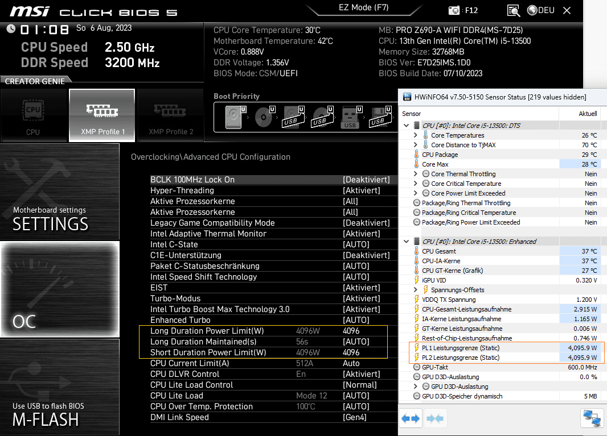Activate the XMP Profile 2 tile
Viewport: 607px width, 436px height.
pyautogui.click(x=171, y=115)
